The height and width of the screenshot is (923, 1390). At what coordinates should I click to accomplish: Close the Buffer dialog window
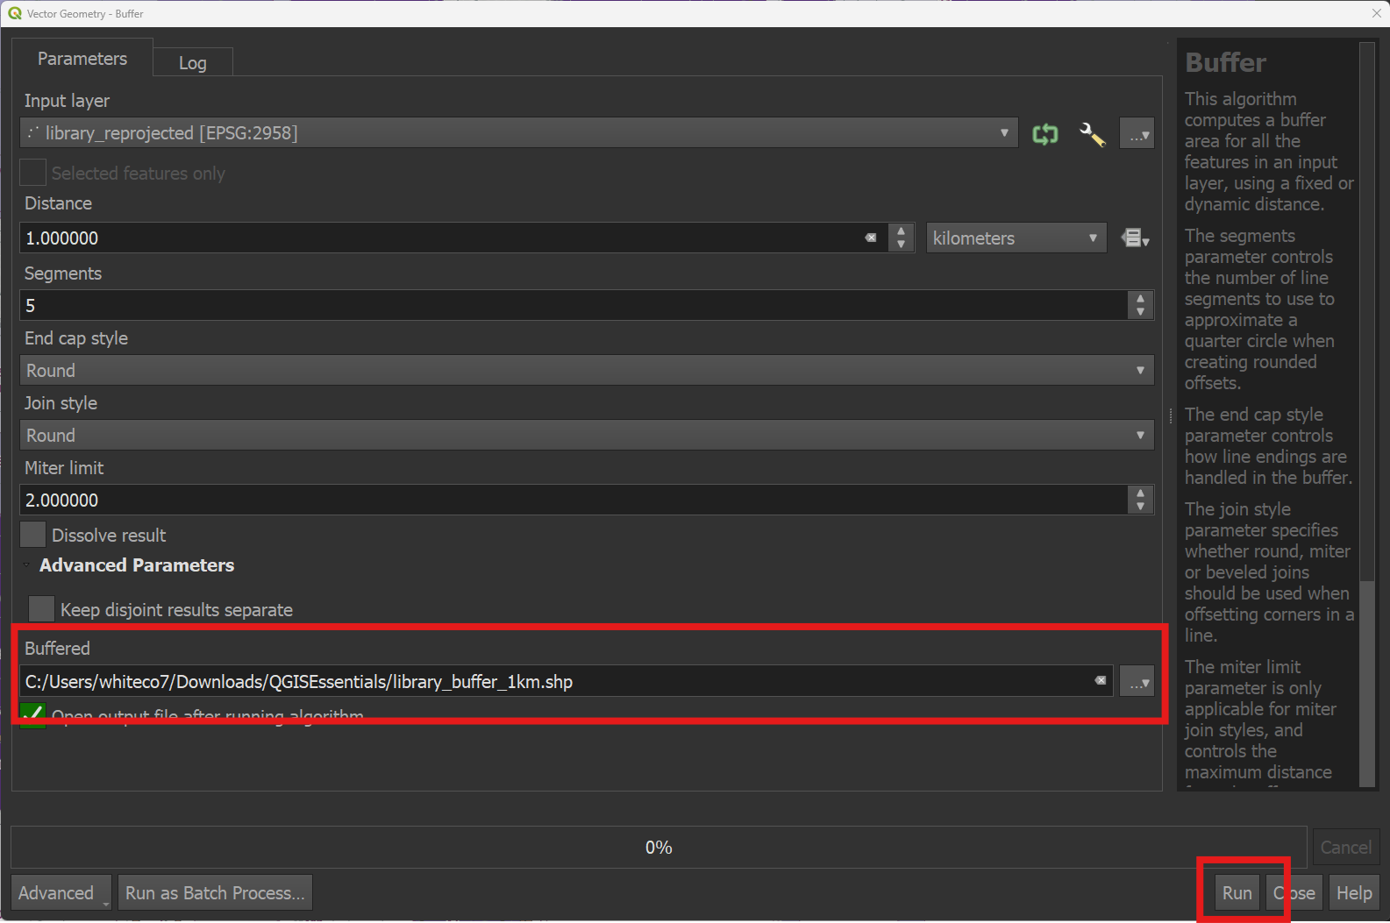coord(1376,13)
